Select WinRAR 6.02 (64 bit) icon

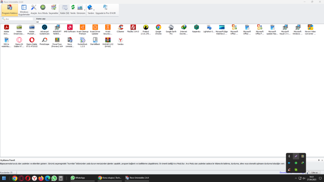[x=108, y=42]
